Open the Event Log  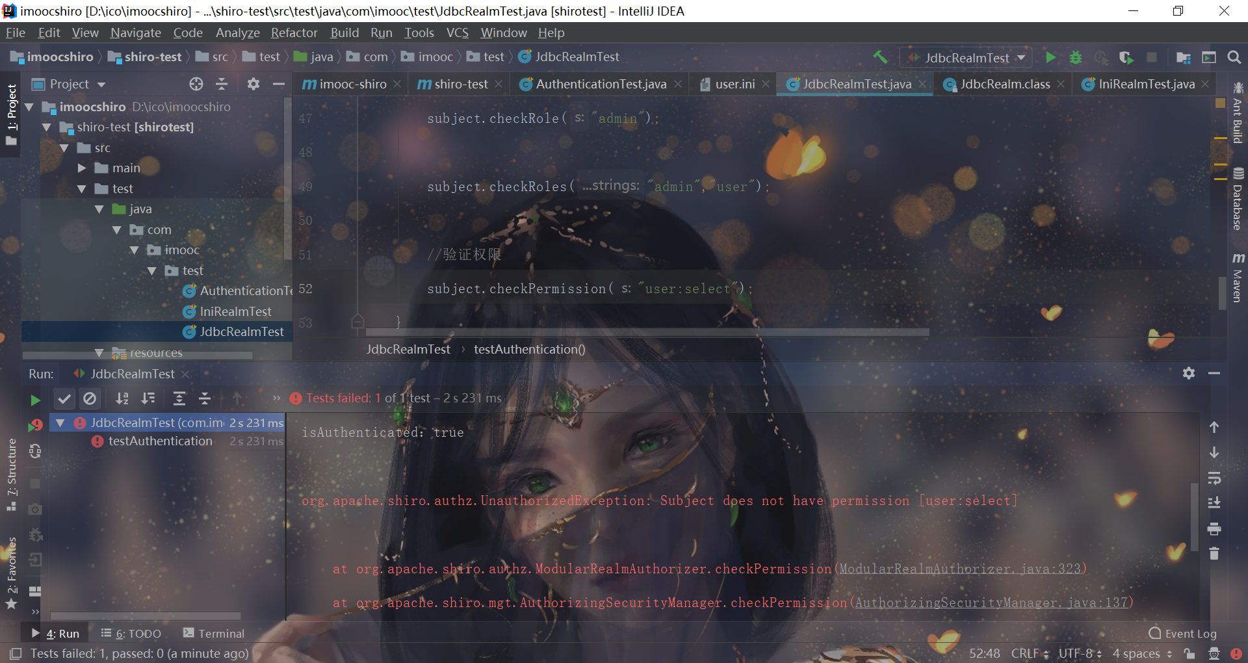coord(1182,634)
